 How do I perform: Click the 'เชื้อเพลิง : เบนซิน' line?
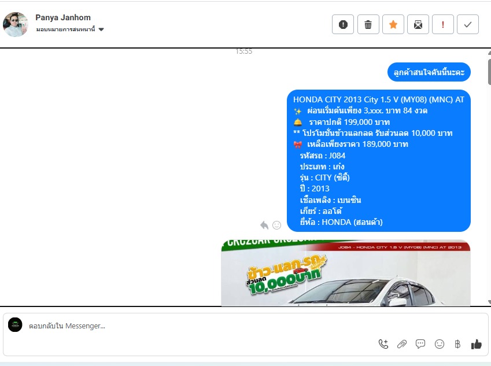coord(330,199)
